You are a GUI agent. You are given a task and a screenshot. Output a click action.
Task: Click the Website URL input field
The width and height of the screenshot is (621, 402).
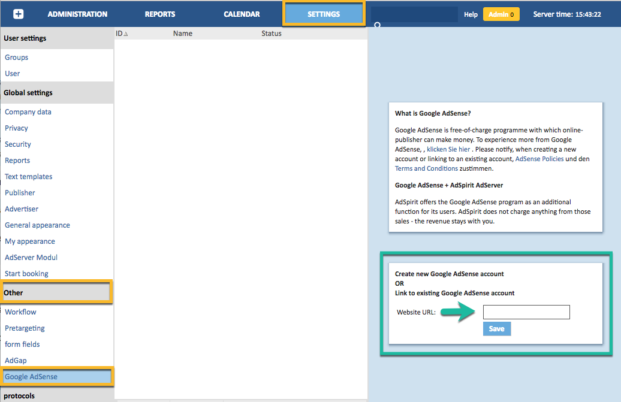click(526, 312)
